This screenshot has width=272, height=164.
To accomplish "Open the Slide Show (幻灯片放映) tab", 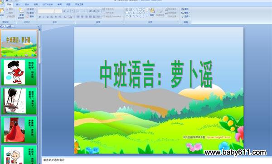I will (x=48, y=5).
